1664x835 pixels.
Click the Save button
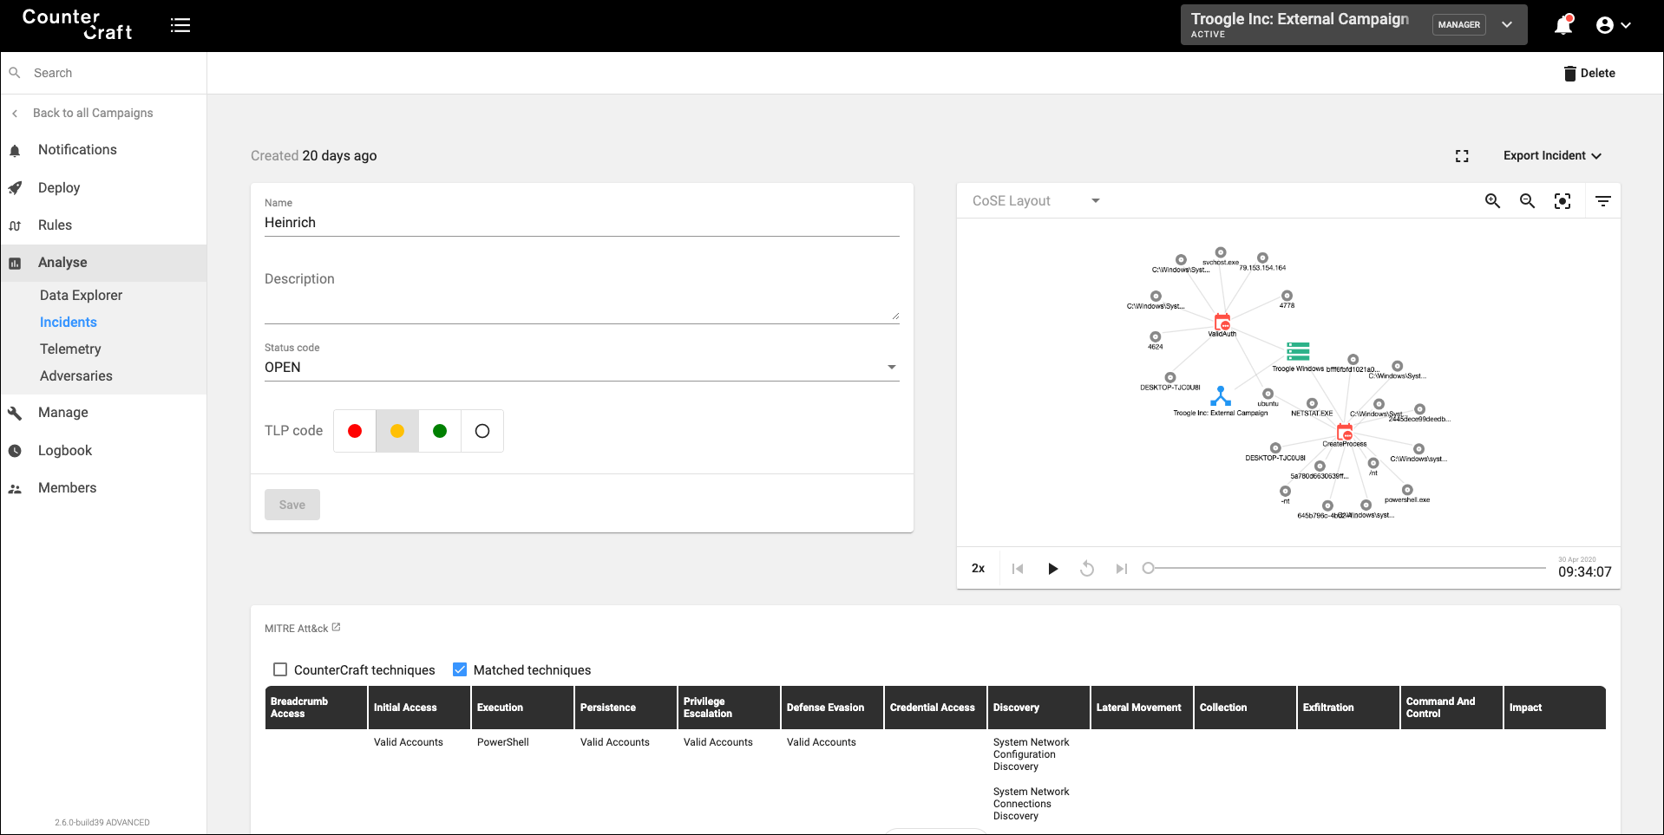pos(292,505)
